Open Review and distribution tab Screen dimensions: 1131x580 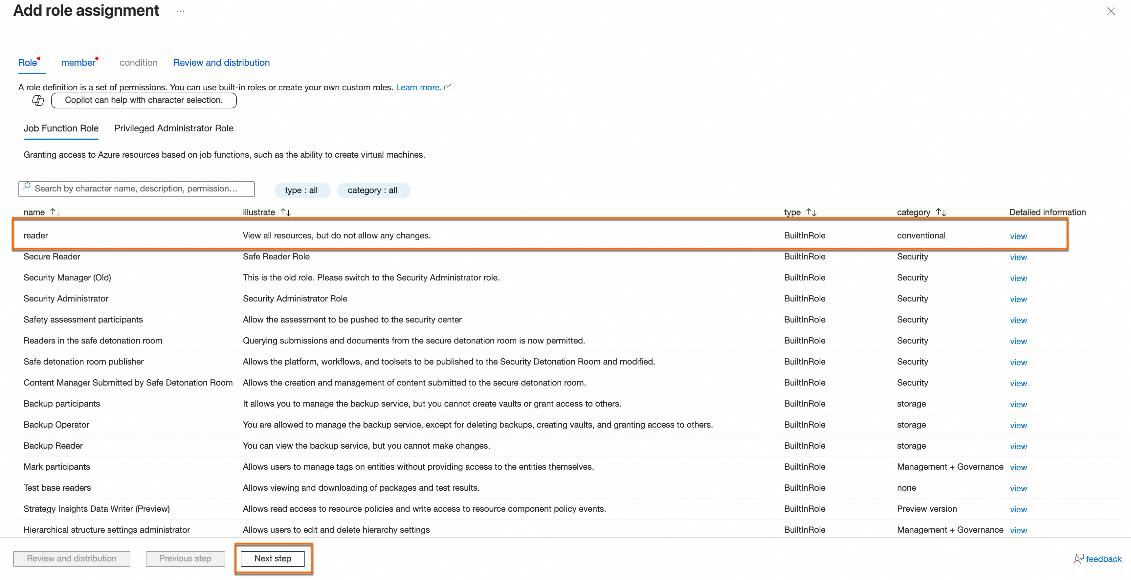coord(221,62)
